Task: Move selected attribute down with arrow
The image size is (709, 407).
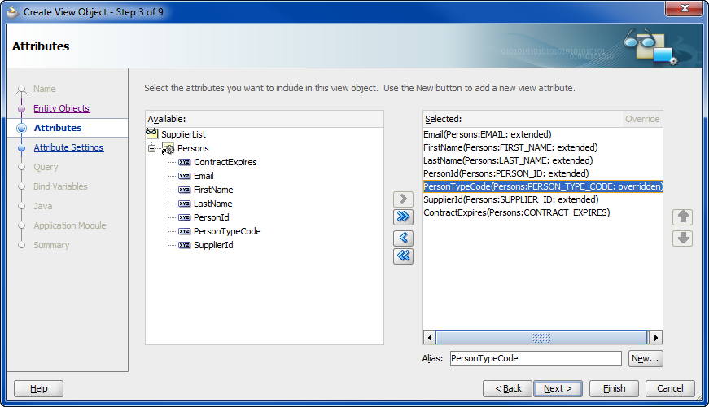Action: tap(683, 238)
